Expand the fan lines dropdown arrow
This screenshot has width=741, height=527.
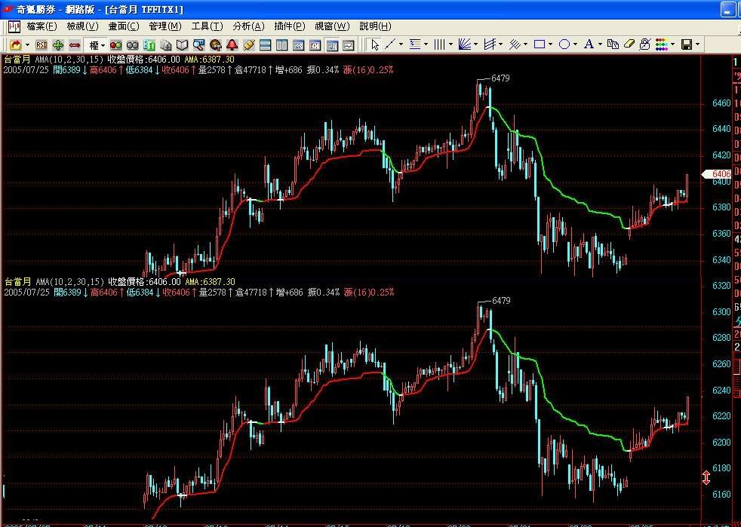475,44
